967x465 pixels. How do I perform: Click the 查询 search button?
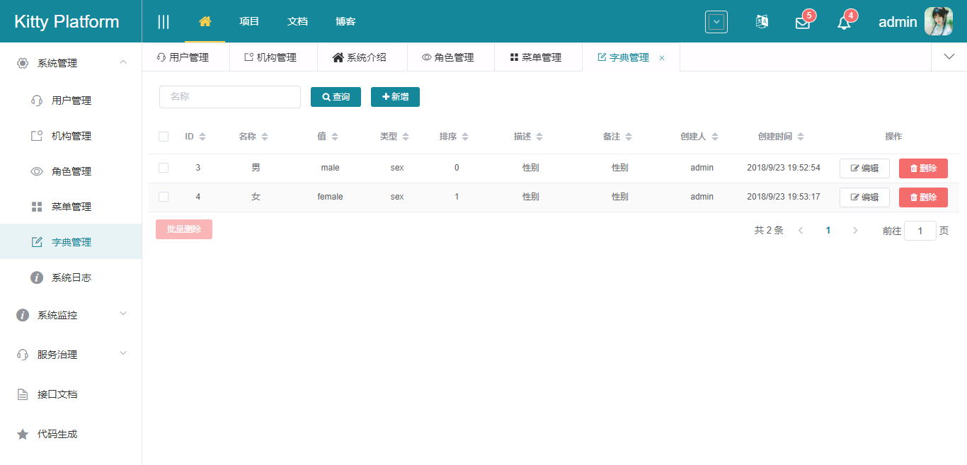[336, 97]
